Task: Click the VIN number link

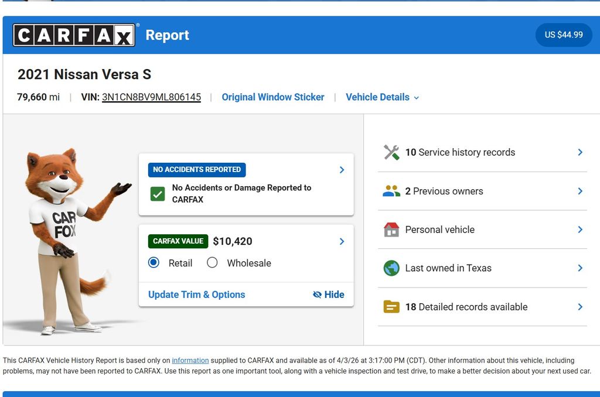Action: click(x=151, y=97)
